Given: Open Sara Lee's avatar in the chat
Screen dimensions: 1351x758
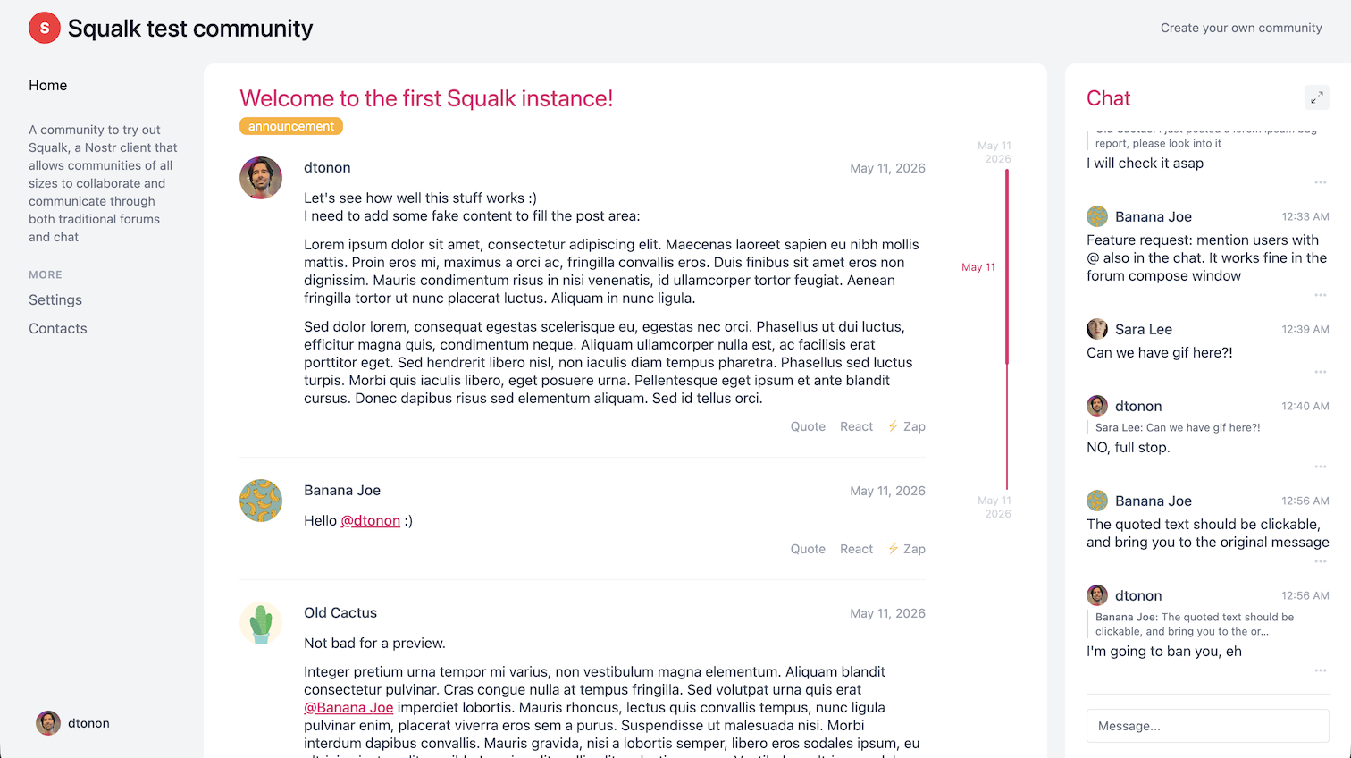Looking at the screenshot, I should coord(1097,329).
